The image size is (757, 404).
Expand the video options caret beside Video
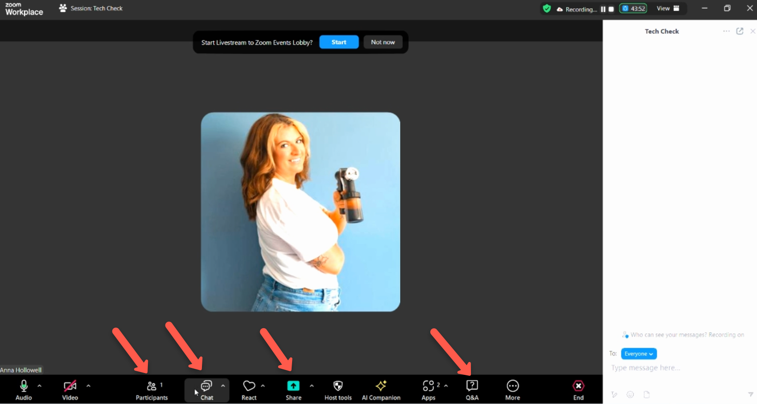click(x=88, y=386)
